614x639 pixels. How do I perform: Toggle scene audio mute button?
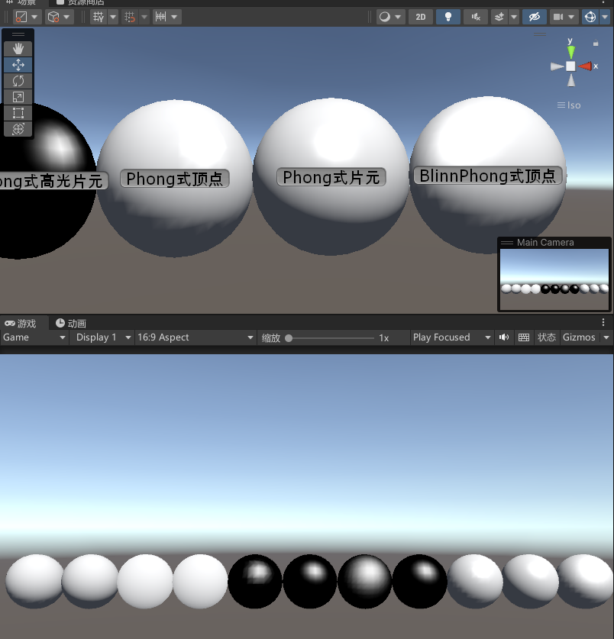click(x=476, y=16)
